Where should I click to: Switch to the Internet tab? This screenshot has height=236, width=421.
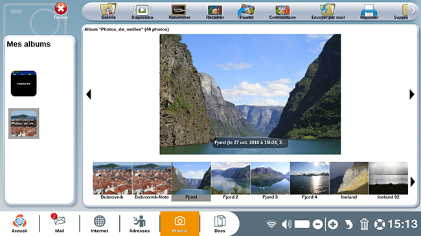(99, 224)
